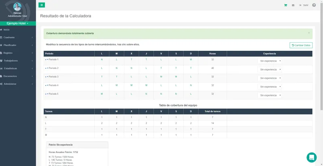323x166 pixels.
Task: Open the envelope messages icon
Action: coord(293,5)
